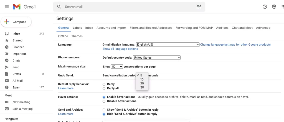Open the Drafts folder label
This screenshot has height=122, width=284.
click(17, 74)
